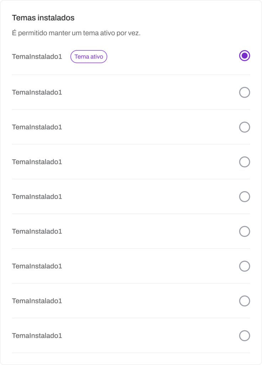
Task: Choose the eighth TemaInstalado1 radio option
Action: (245, 301)
